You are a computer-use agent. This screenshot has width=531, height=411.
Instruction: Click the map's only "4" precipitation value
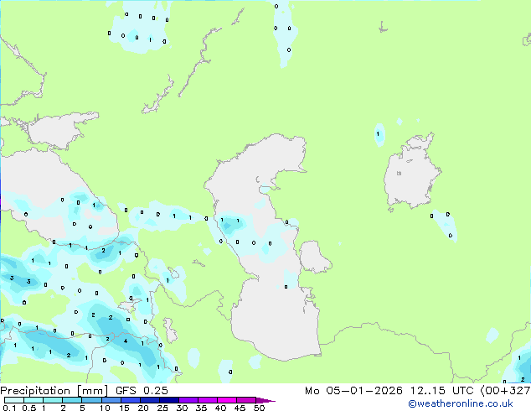[126, 341]
